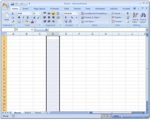
Task: Undo the last action
Action: tap(16, 4)
